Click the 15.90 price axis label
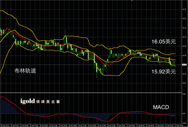This screenshot has width=188, height=127. point(184,74)
